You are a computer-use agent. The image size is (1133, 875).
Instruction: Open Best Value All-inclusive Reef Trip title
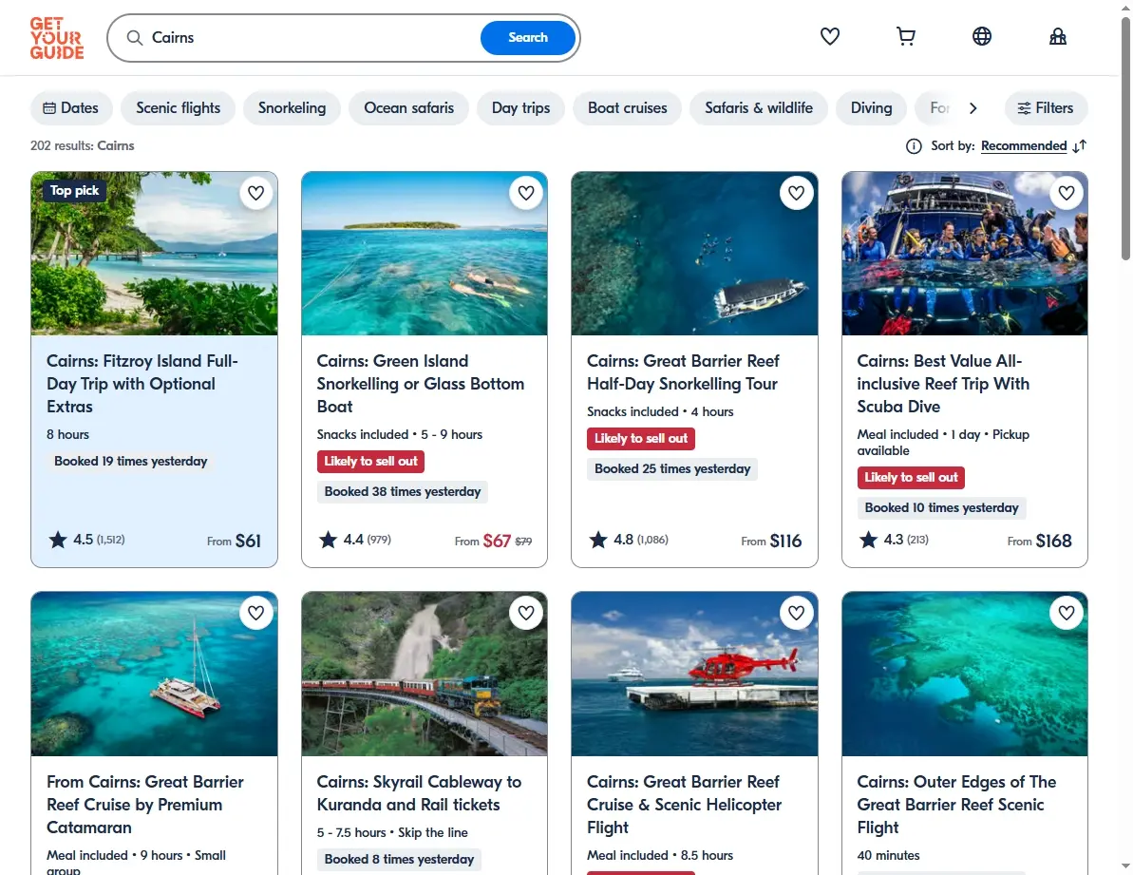[943, 384]
